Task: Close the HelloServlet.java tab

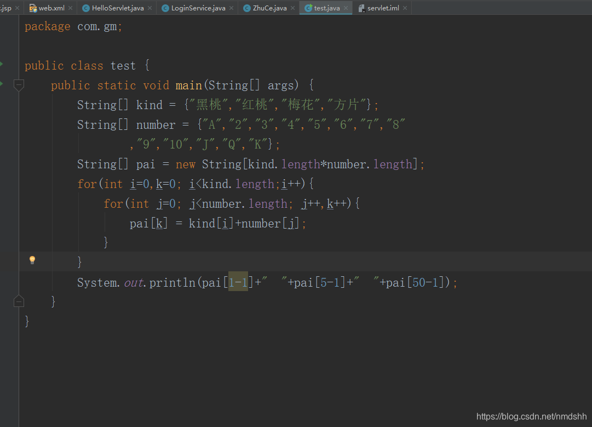Action: pos(150,8)
